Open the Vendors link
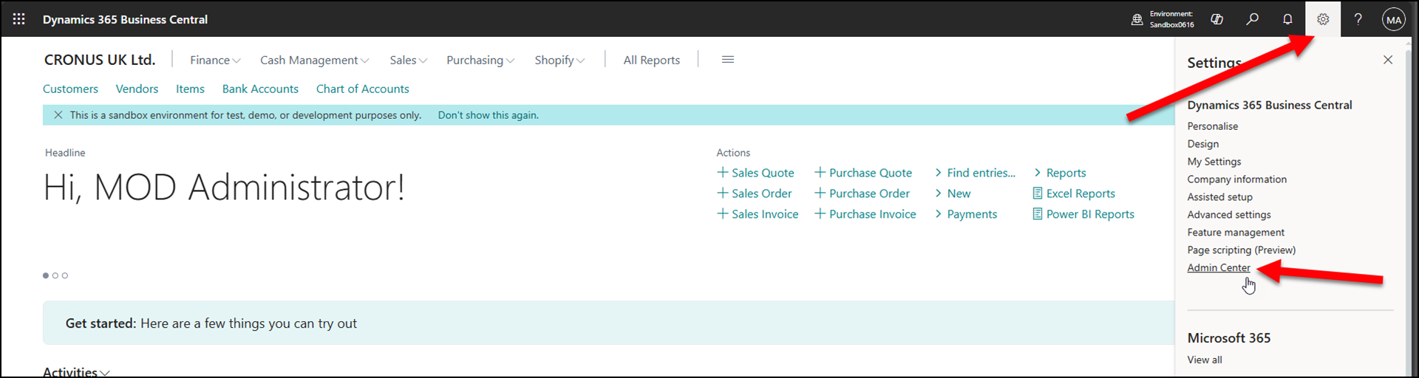 [137, 89]
